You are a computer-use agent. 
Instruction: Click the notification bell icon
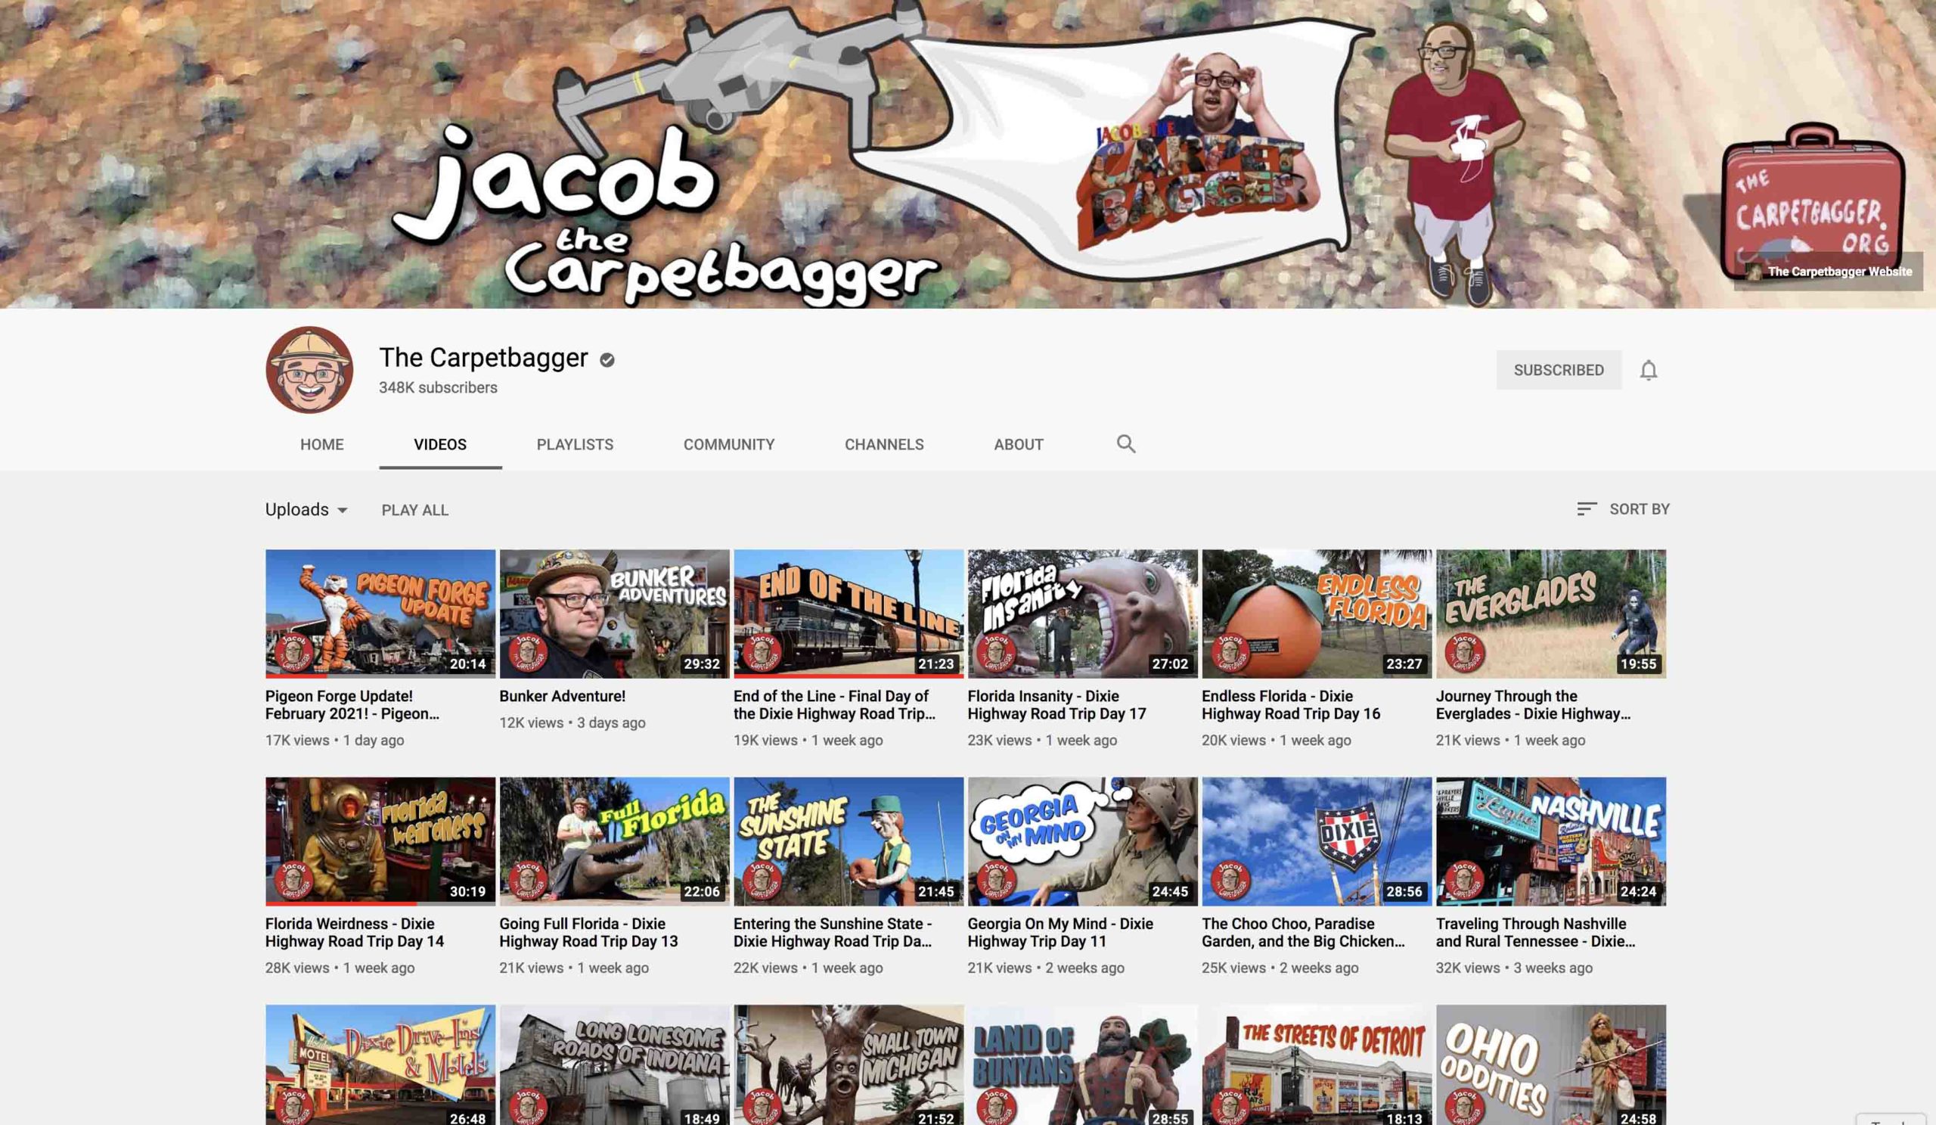pos(1648,371)
